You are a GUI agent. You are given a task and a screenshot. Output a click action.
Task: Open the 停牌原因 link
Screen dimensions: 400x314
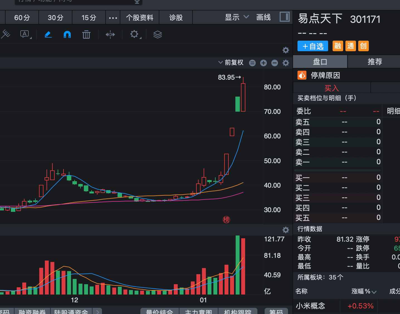(325, 75)
